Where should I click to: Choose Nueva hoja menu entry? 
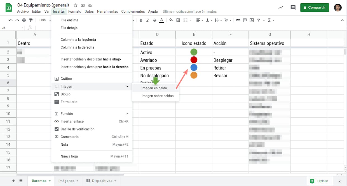coord(92,156)
